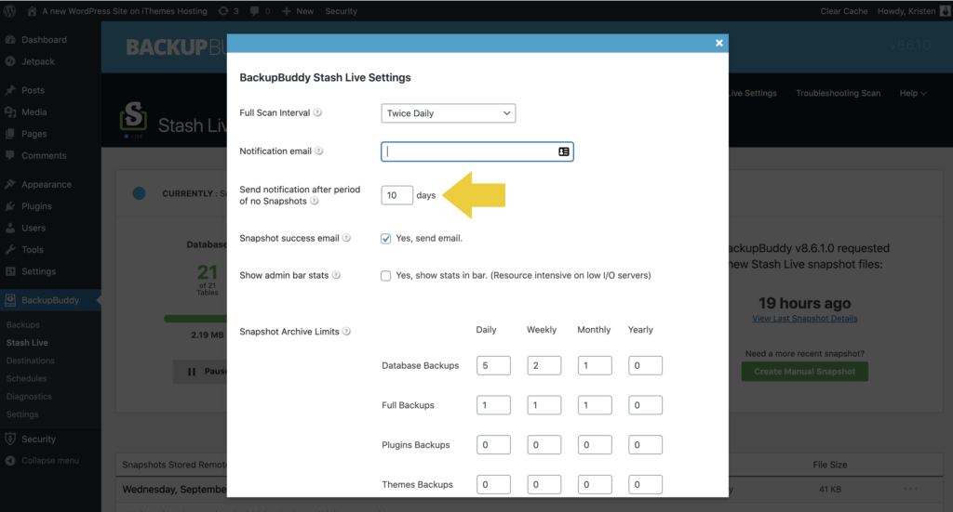The image size is (953, 512).
Task: Open the Stash Live submenu item
Action: pos(27,343)
